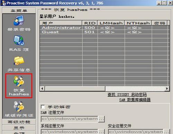Click the application icon in title bar
Viewport: 173px width, 134px height.
tap(3, 3)
